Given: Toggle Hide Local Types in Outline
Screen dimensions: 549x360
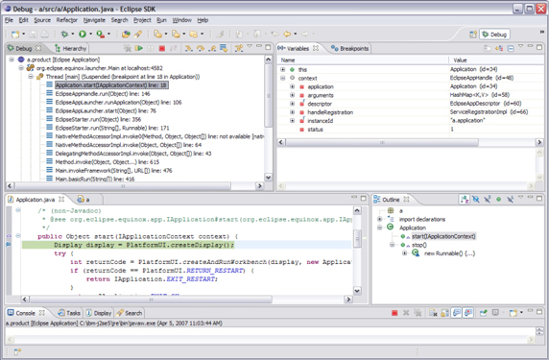Looking at the screenshot, I should pos(511,200).
